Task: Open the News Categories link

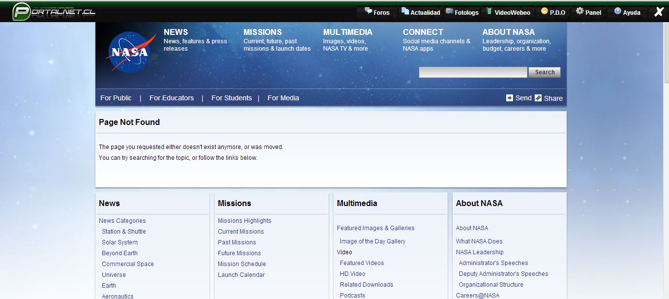Action: coord(122,221)
